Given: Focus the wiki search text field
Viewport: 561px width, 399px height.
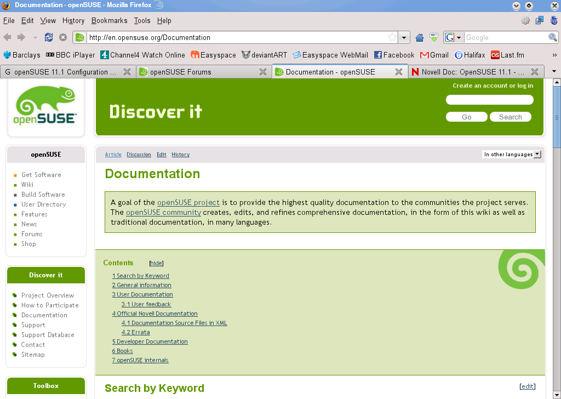Looking at the screenshot, I should pyautogui.click(x=489, y=100).
